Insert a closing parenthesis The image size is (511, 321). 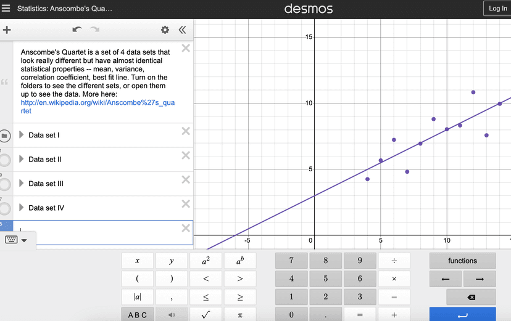click(172, 278)
